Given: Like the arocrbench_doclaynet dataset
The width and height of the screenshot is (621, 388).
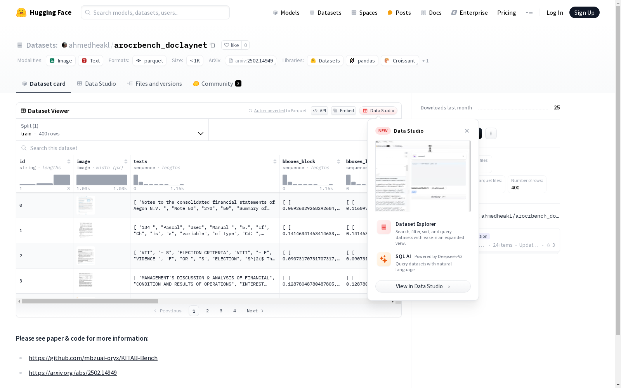Looking at the screenshot, I should click(231, 45).
